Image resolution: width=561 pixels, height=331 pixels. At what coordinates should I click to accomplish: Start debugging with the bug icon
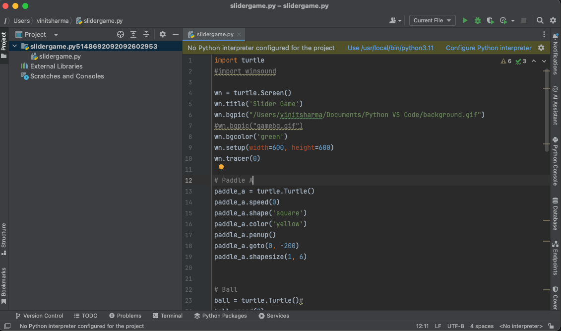coord(477,20)
